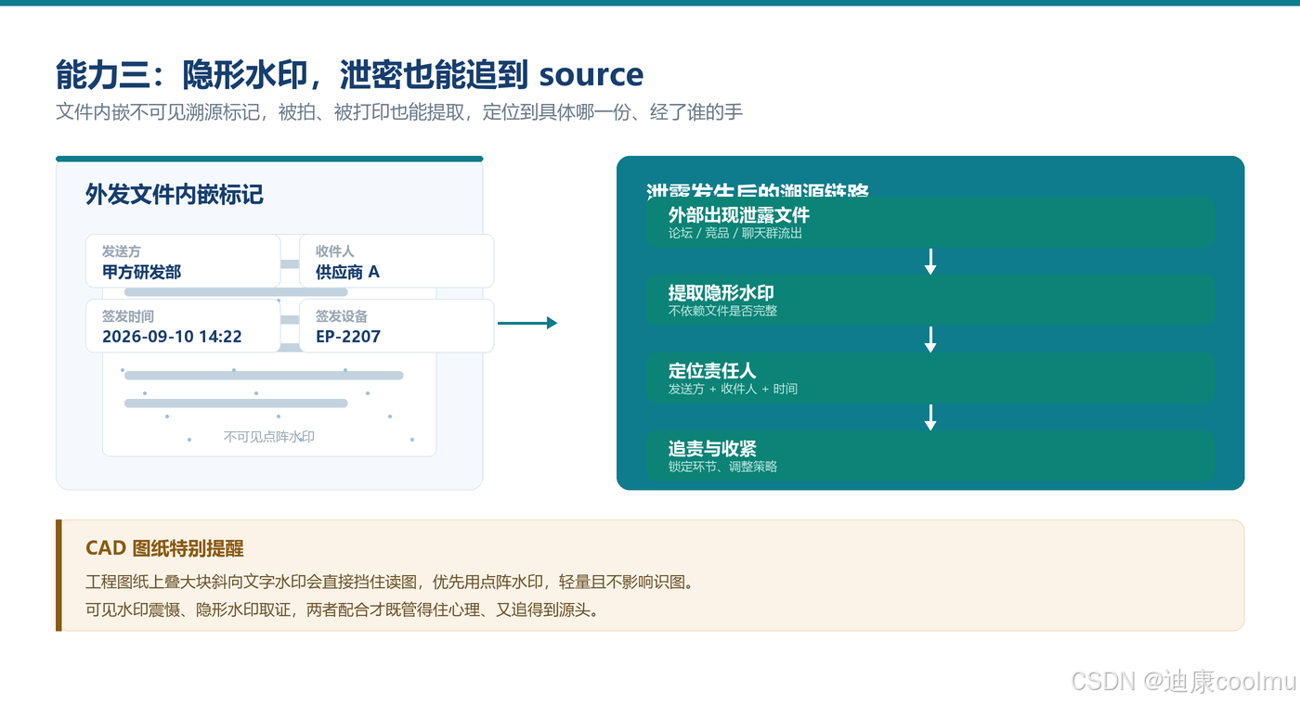Click the text 不依赖文件是否完整
1300x705 pixels.
(x=723, y=312)
